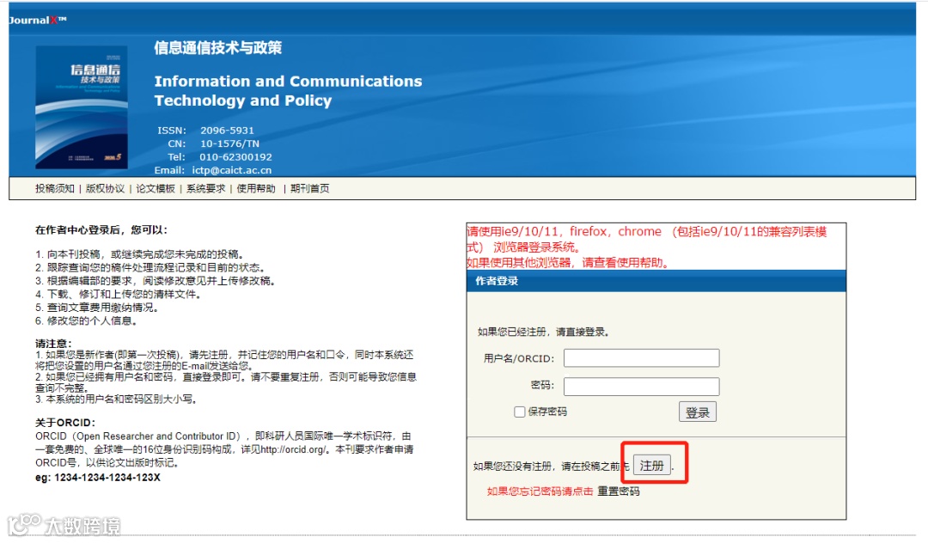The width and height of the screenshot is (928, 543).
Task: Click the email address ictp@caict.ac.cn
Action: pyautogui.click(x=231, y=170)
